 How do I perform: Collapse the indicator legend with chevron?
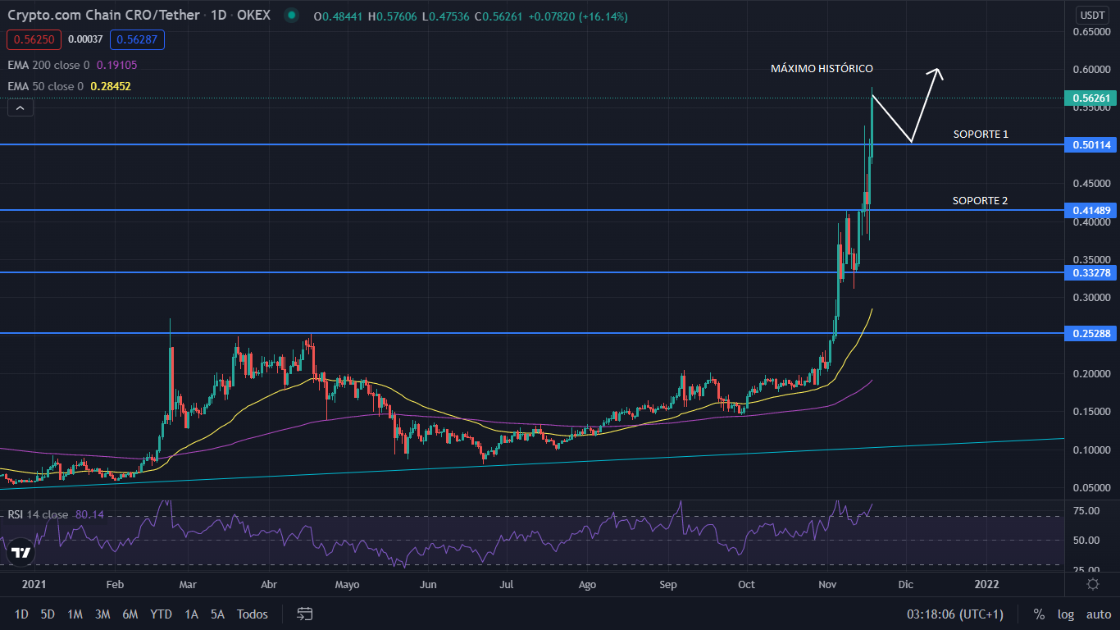tap(20, 107)
